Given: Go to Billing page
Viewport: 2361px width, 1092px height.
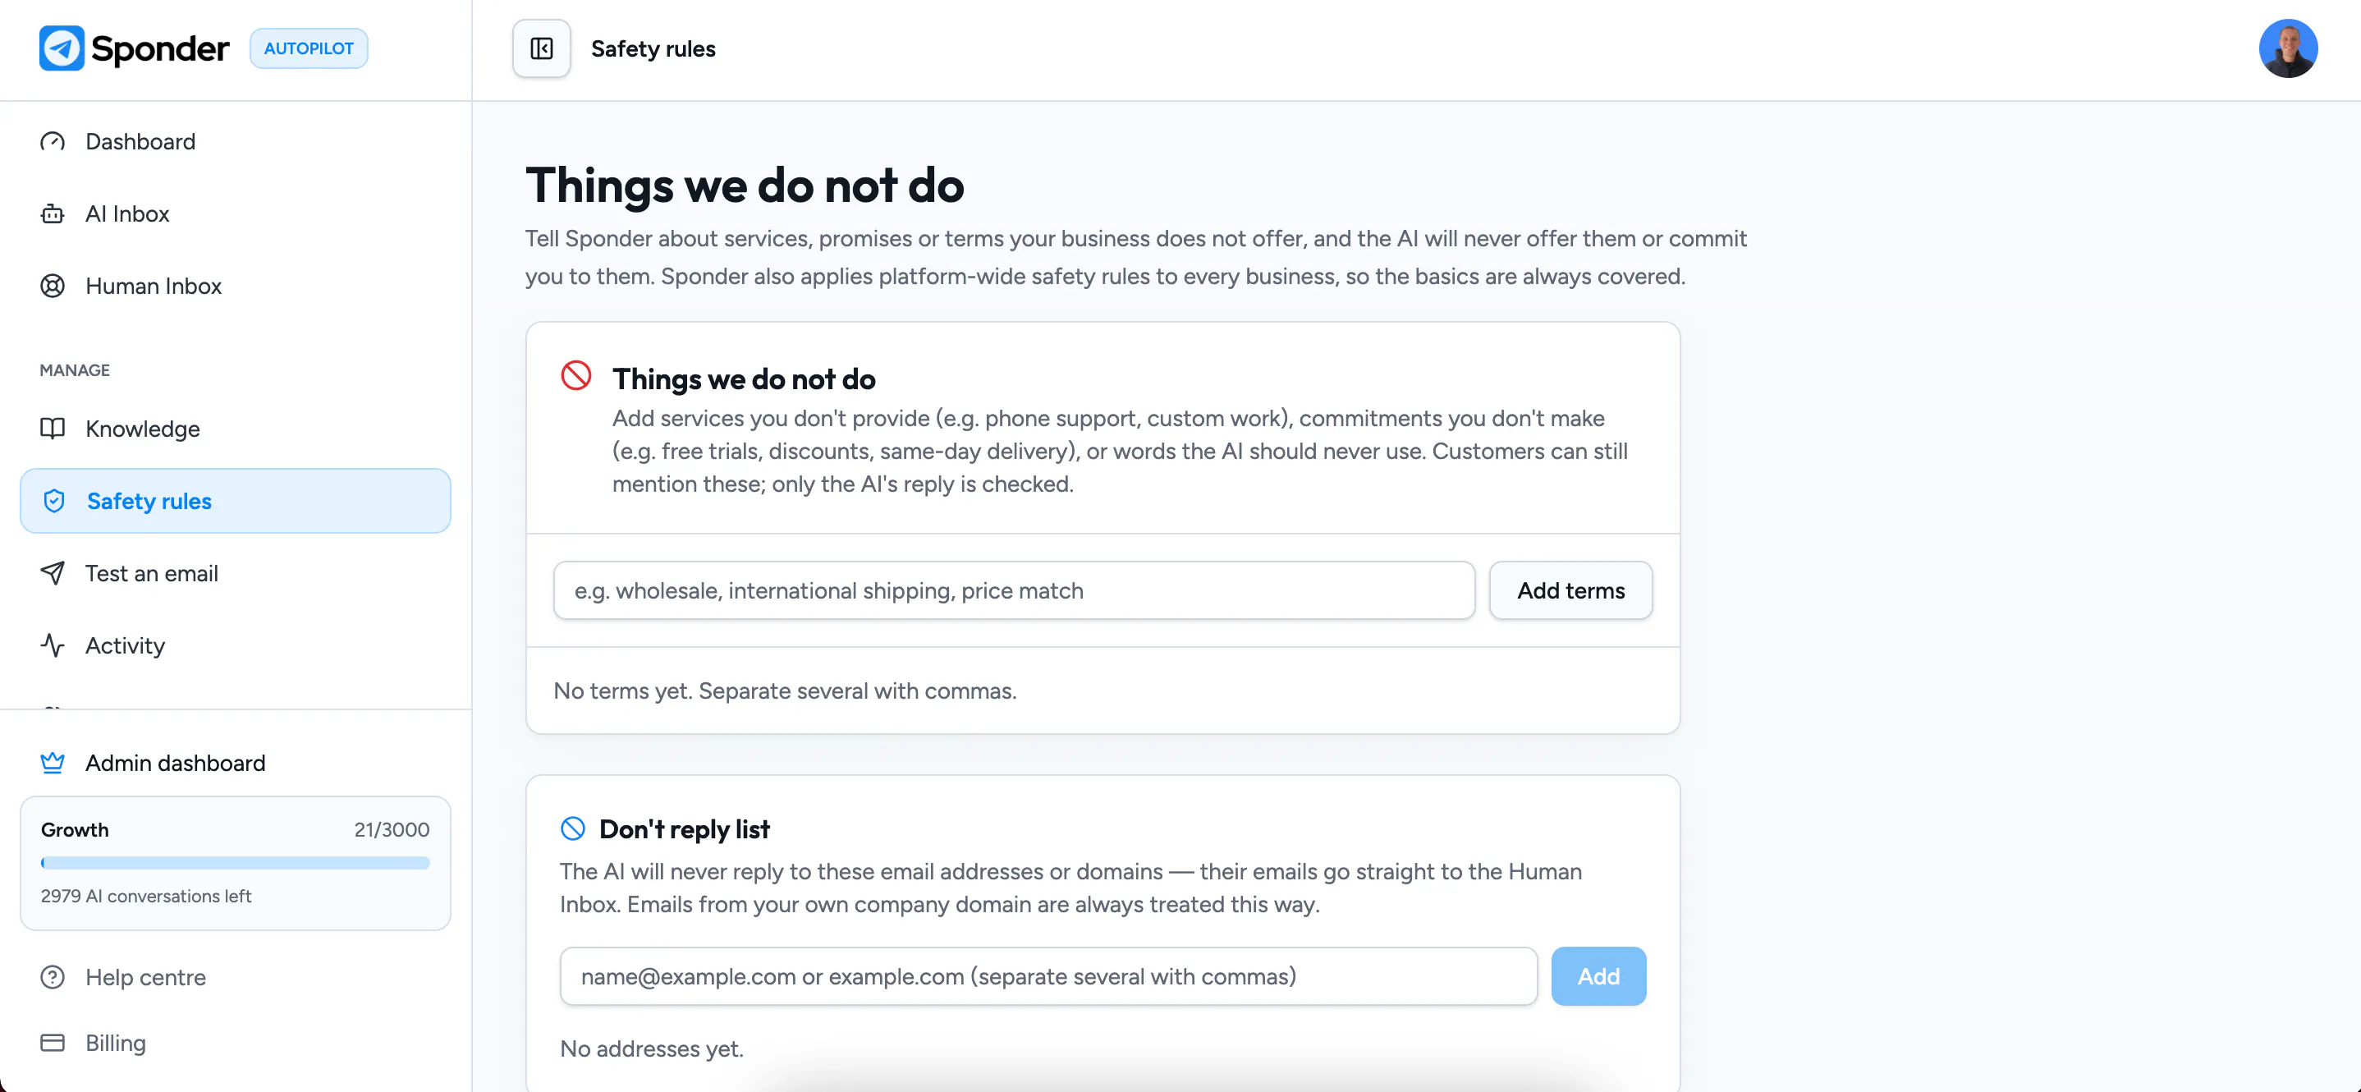Looking at the screenshot, I should click(236, 1043).
